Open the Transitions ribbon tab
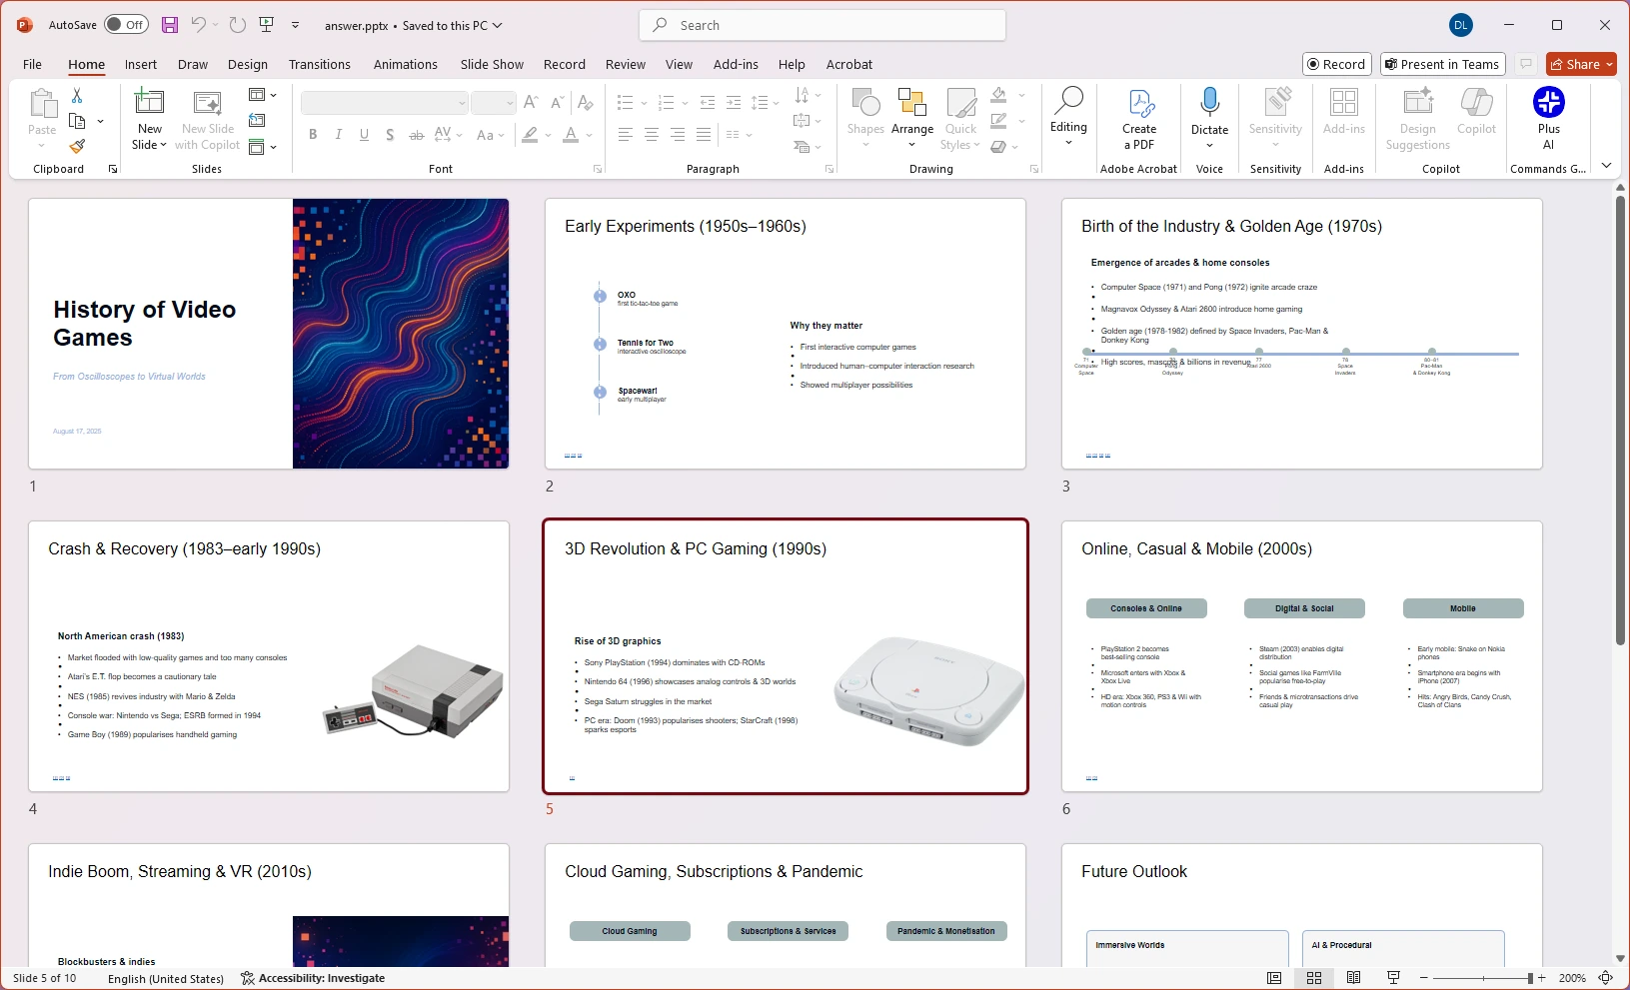This screenshot has height=990, width=1630. 319,64
